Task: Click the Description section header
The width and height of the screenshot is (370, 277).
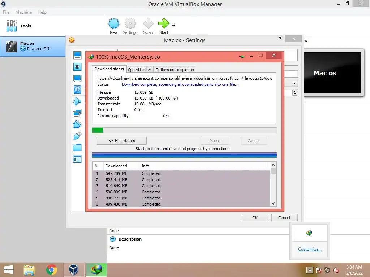Action: pyautogui.click(x=130, y=239)
